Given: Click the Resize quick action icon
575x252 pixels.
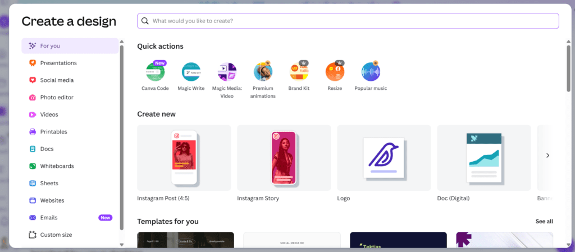Looking at the screenshot, I should (x=335, y=72).
